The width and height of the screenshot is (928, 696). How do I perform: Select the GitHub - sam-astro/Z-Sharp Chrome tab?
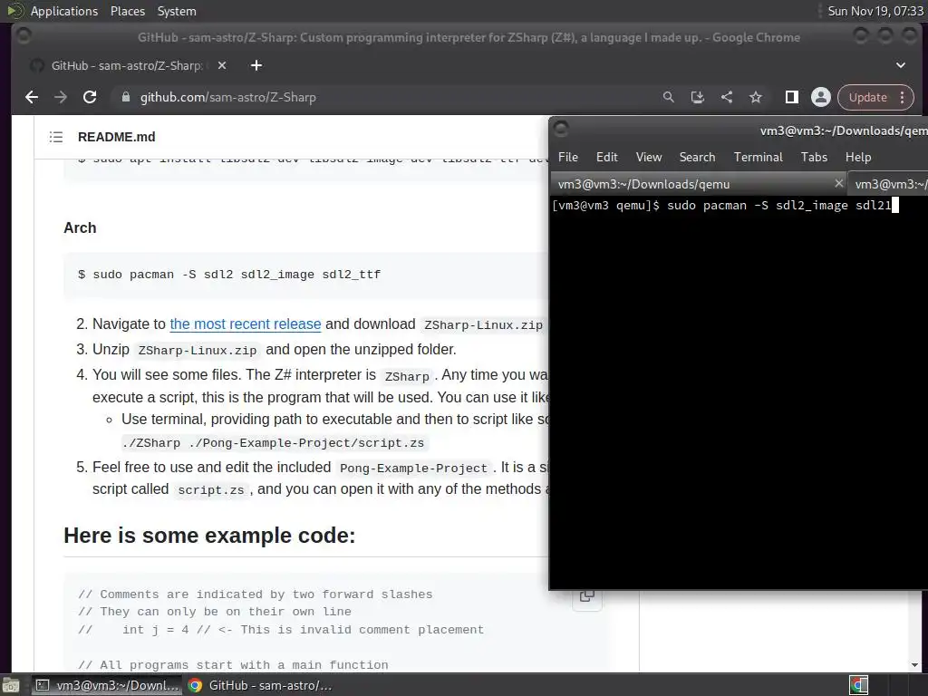click(127, 65)
